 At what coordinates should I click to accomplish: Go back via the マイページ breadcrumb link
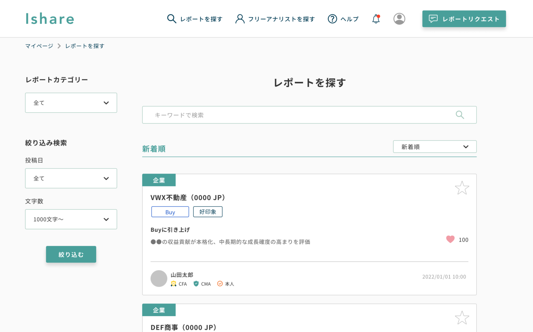point(39,45)
